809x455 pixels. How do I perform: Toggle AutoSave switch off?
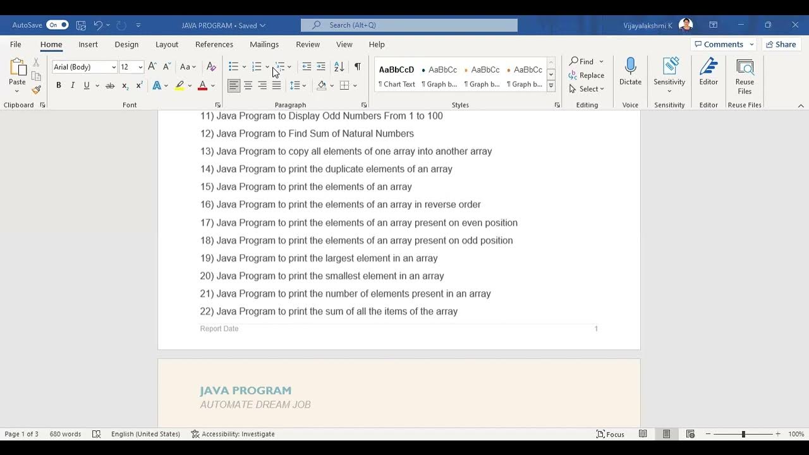click(x=57, y=25)
